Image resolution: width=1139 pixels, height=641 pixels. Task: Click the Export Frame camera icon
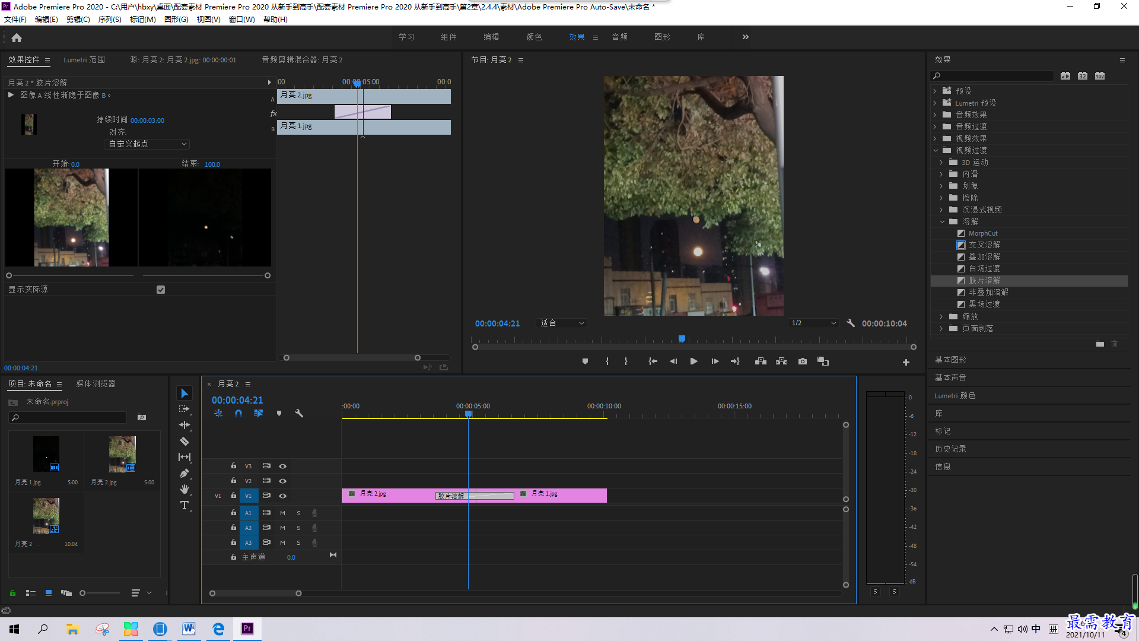pyautogui.click(x=803, y=361)
